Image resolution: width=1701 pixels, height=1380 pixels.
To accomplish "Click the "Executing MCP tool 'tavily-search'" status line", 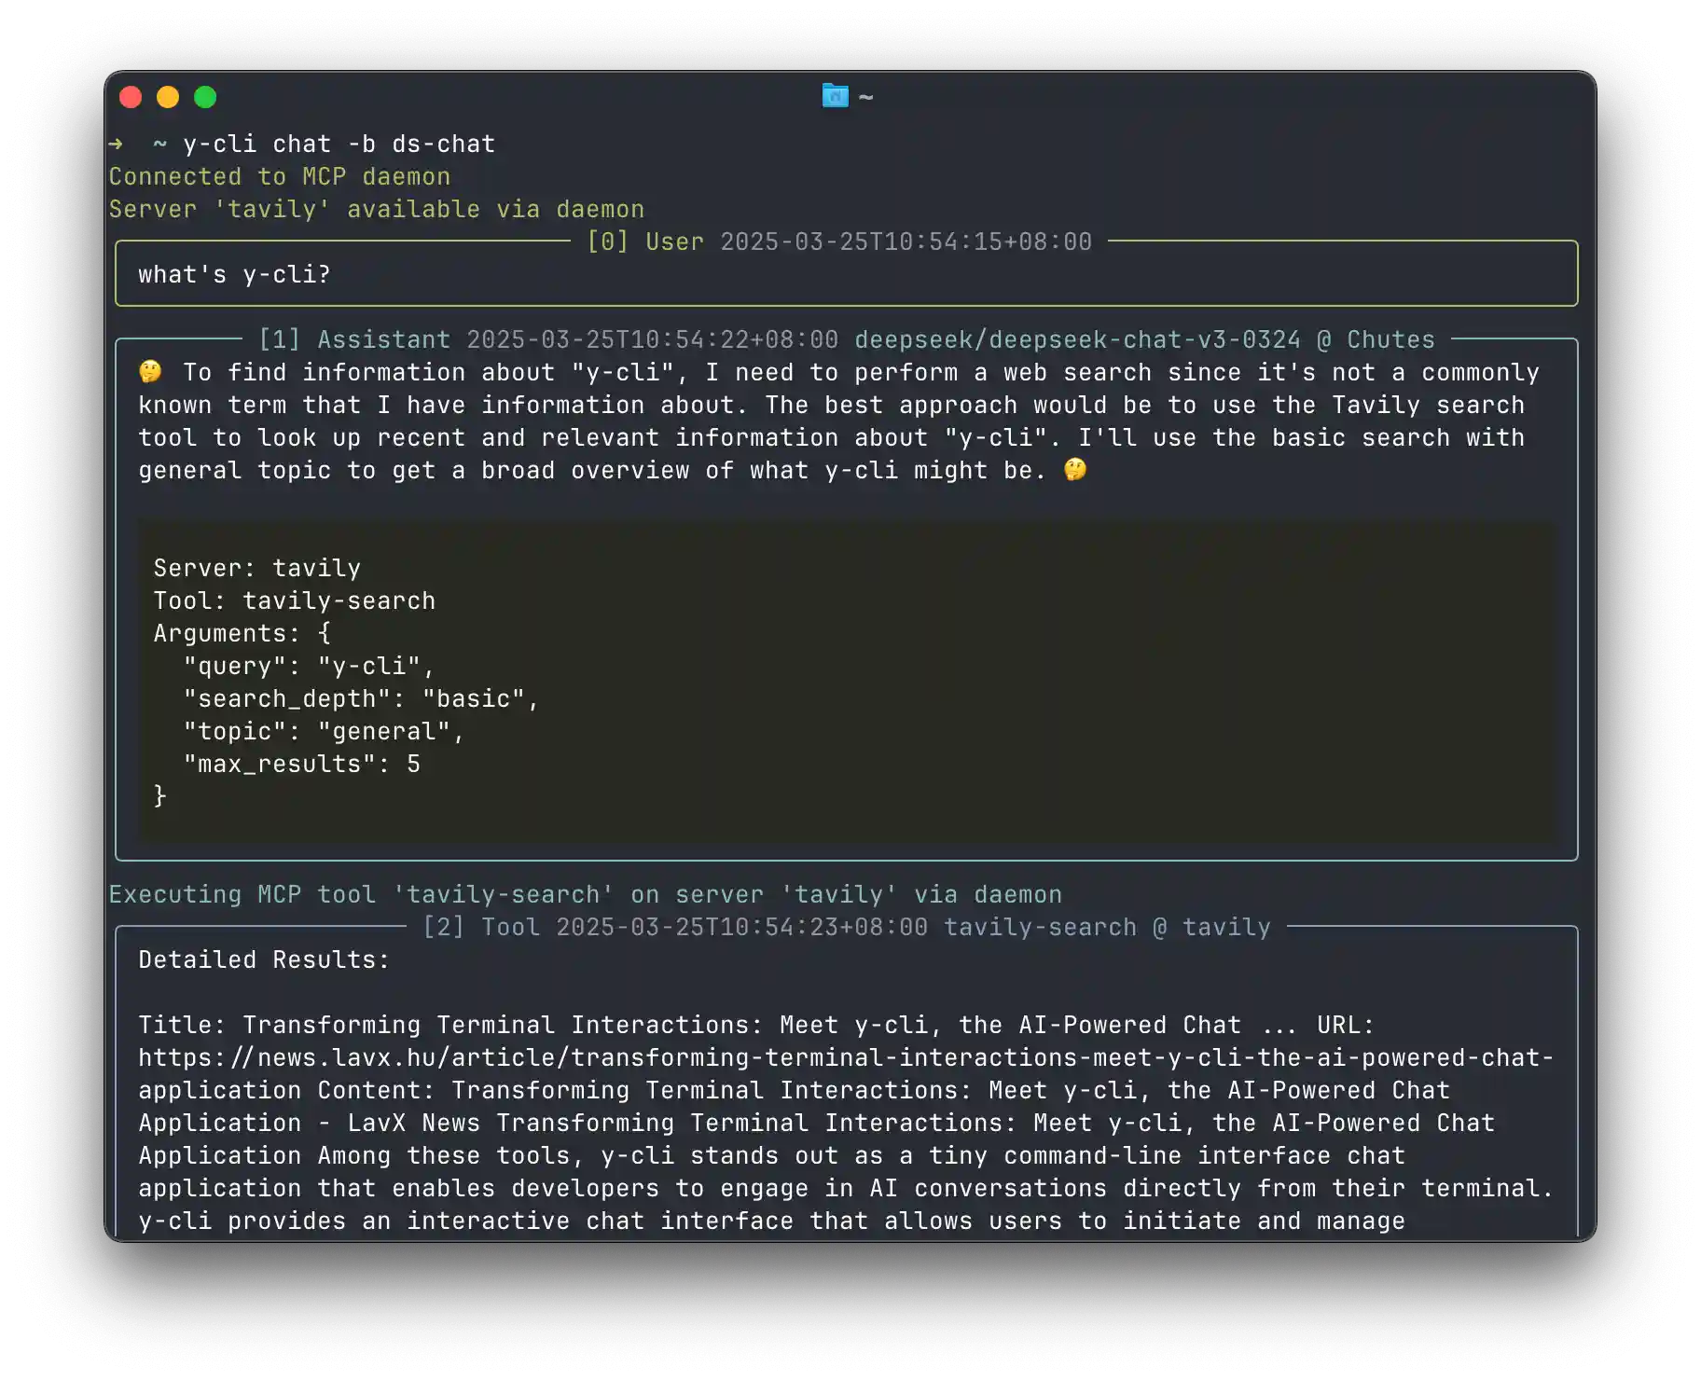I will point(586,895).
